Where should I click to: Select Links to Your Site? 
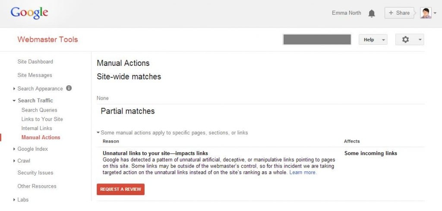pyautogui.click(x=42, y=119)
